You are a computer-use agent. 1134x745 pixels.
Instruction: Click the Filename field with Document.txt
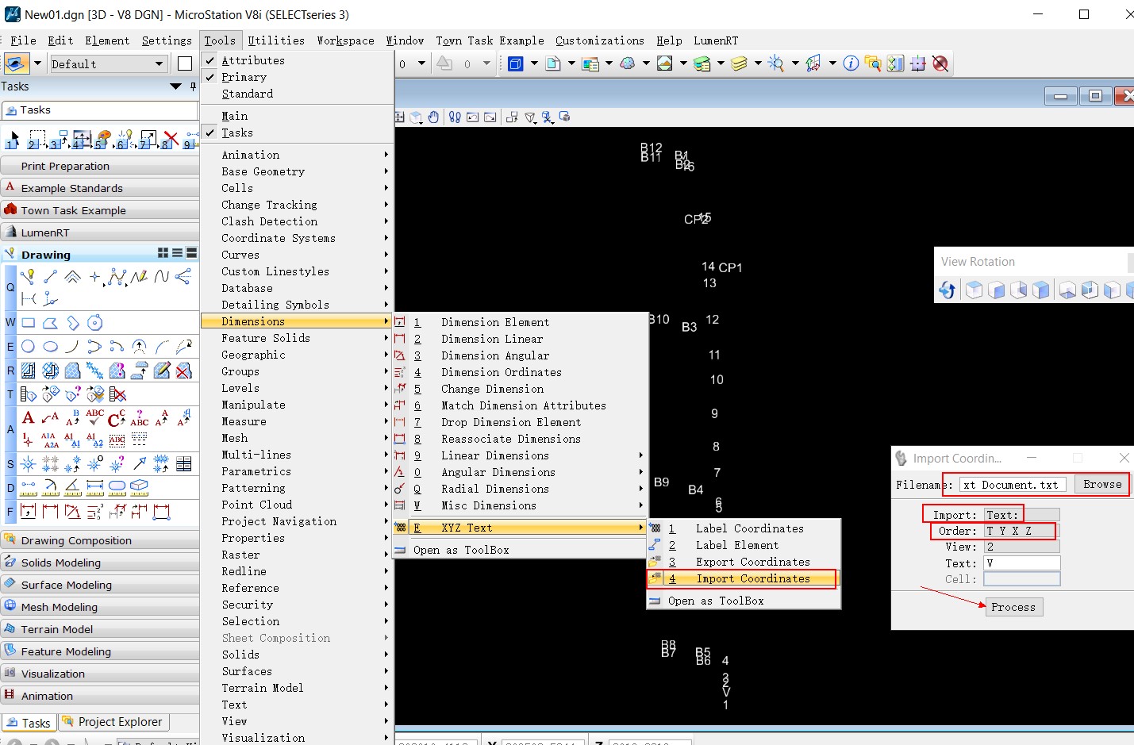tap(1013, 485)
